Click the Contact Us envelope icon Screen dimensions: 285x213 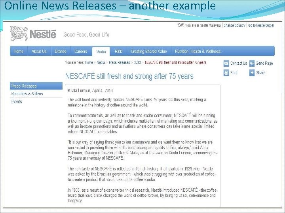[x=226, y=64]
